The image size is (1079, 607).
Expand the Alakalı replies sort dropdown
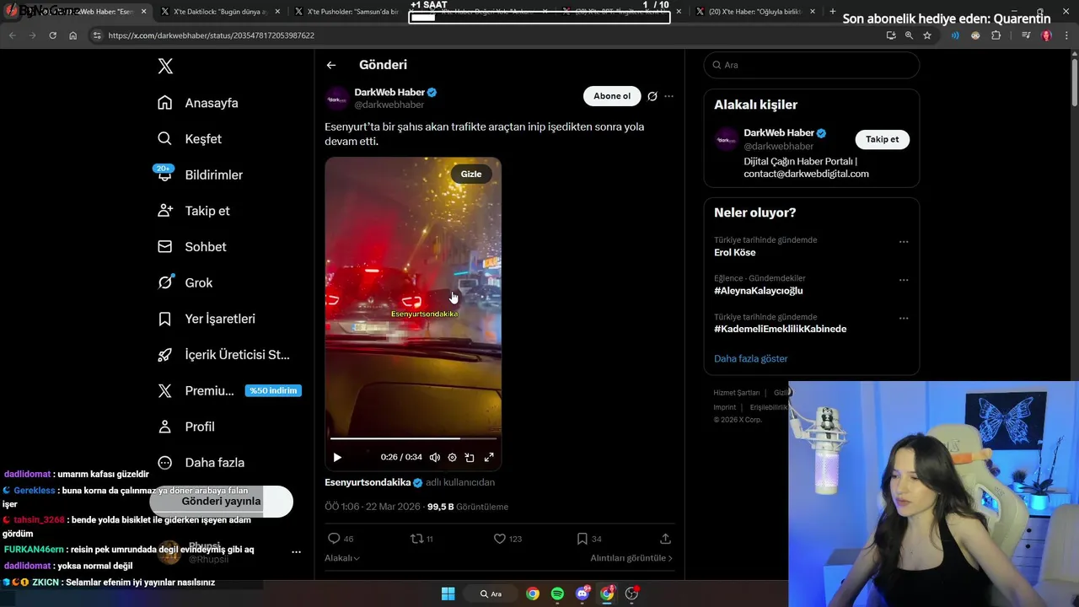pyautogui.click(x=342, y=558)
